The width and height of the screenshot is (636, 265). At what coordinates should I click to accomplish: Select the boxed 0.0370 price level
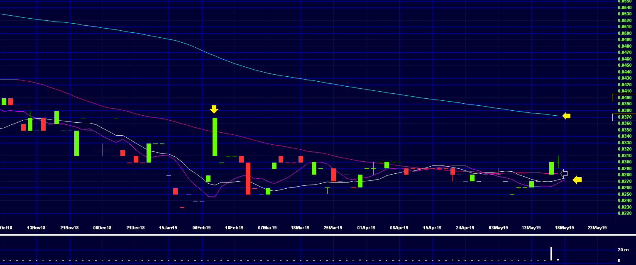click(624, 117)
